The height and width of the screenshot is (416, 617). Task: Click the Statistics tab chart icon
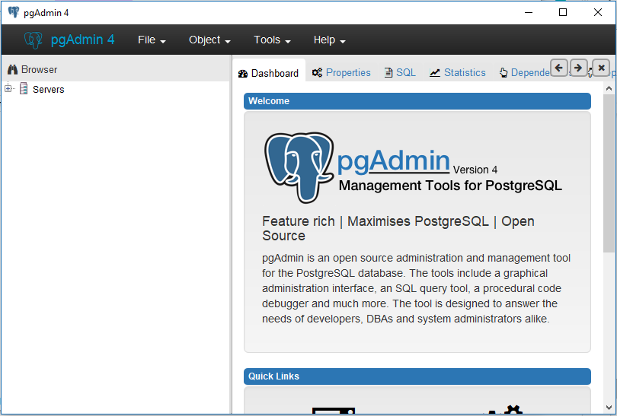coord(434,73)
